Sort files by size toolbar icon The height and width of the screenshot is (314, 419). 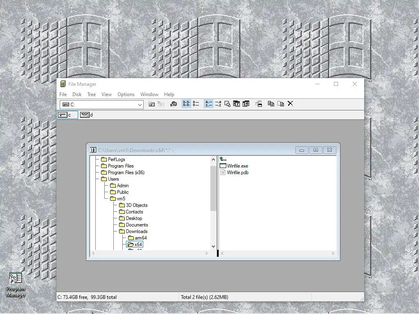coord(228,104)
